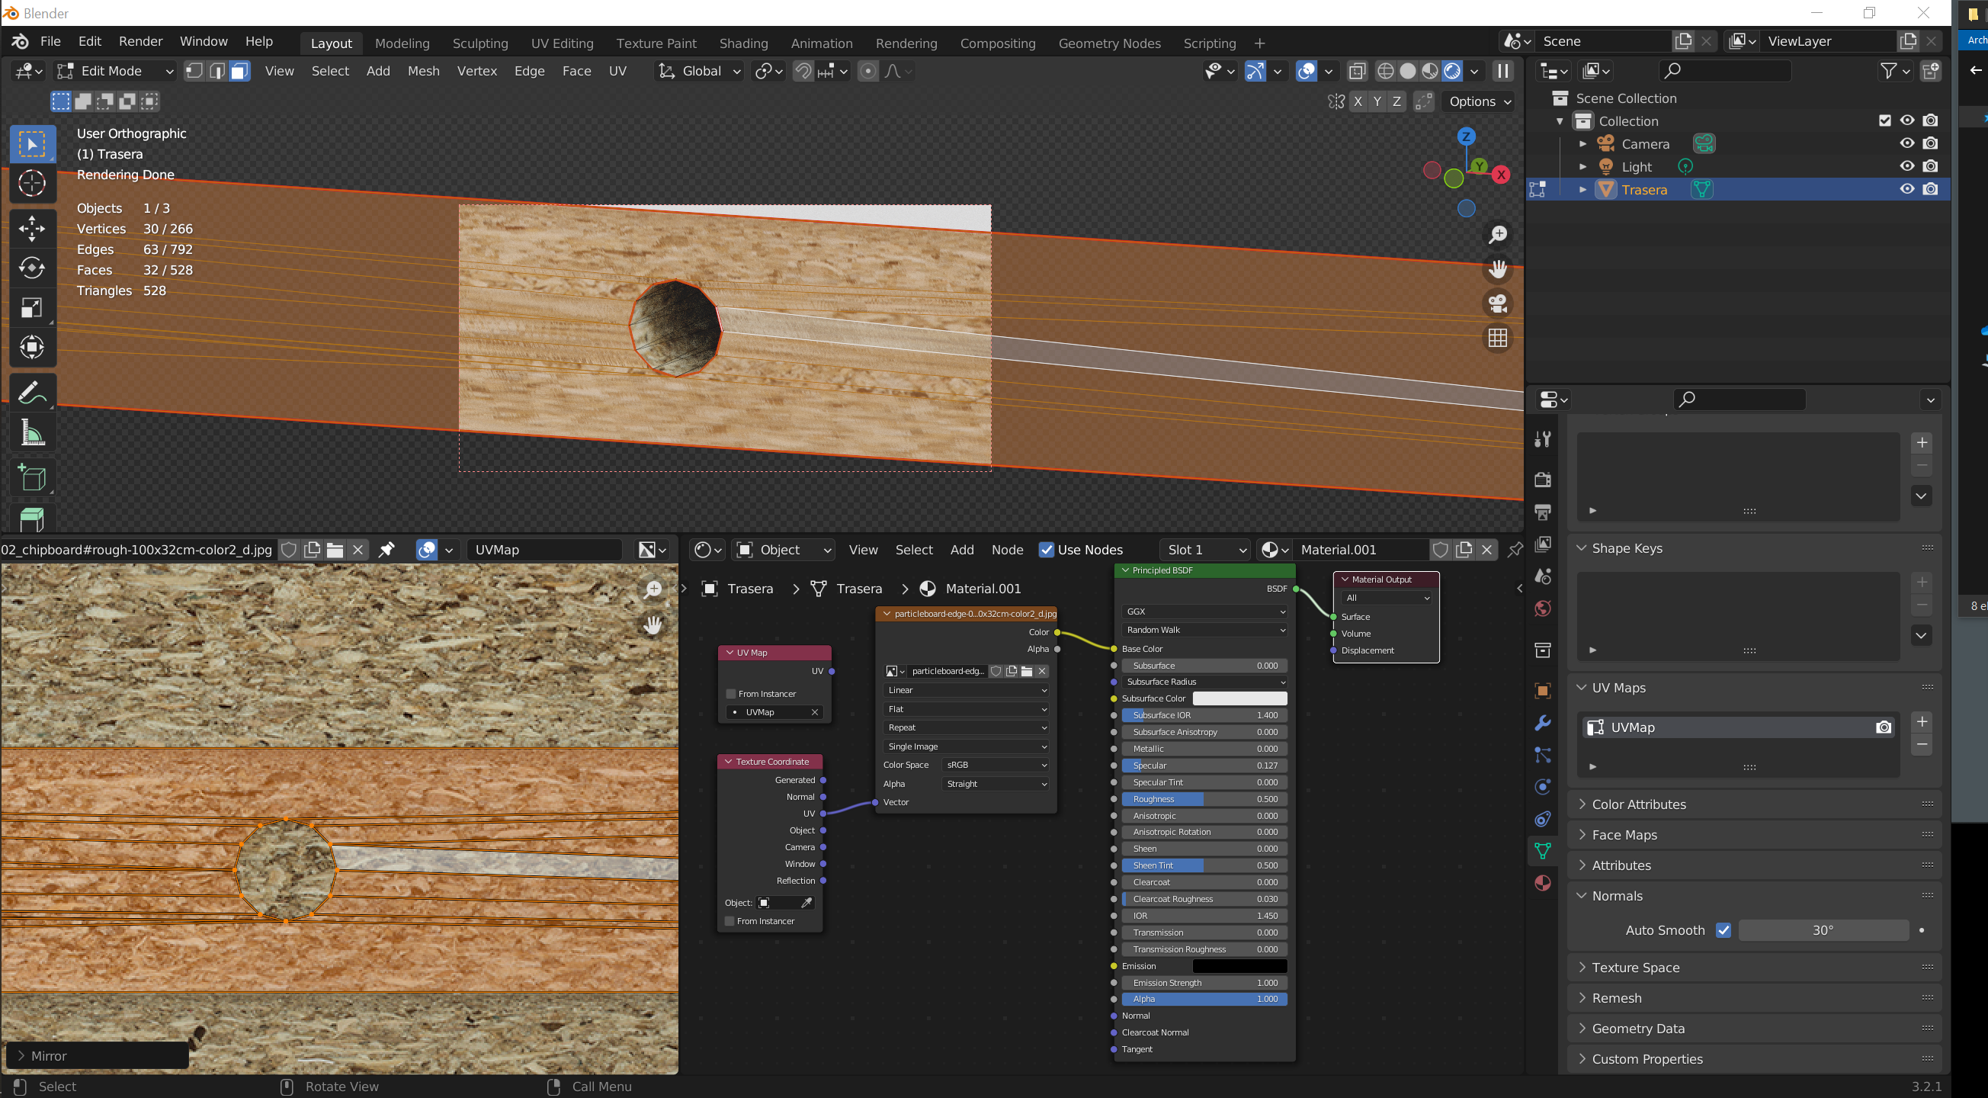Image resolution: width=1988 pixels, height=1098 pixels.
Task: Click the Add Cube tool icon
Action: coord(32,479)
